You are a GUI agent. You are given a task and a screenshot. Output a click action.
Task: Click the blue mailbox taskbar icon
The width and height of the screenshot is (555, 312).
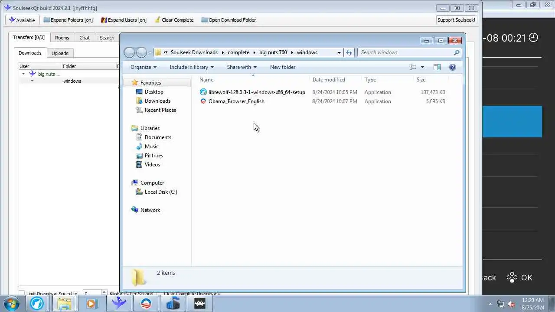[x=173, y=303]
